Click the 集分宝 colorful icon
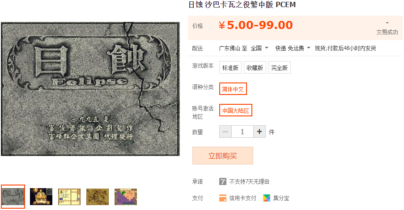 click(266, 198)
